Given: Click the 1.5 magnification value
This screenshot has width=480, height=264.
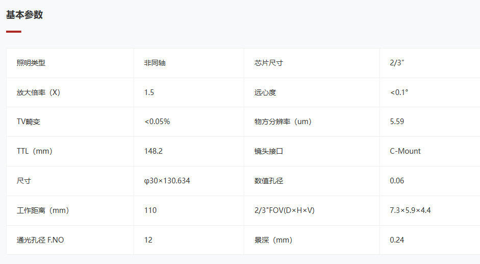Looking at the screenshot, I should [x=149, y=92].
